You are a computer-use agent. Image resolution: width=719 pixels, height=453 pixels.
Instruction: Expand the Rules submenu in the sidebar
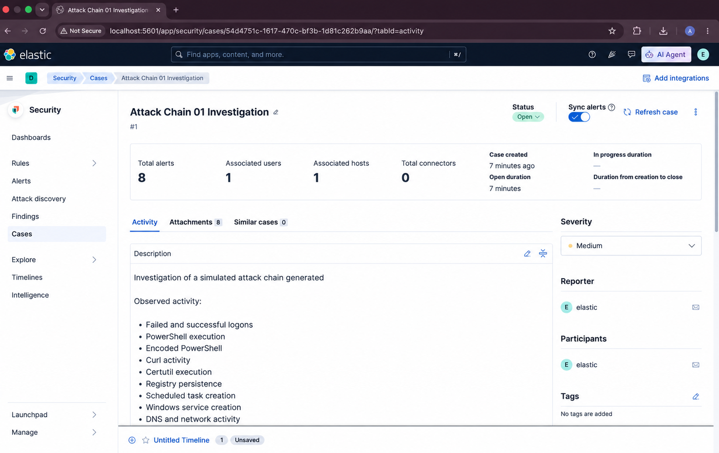(94, 163)
